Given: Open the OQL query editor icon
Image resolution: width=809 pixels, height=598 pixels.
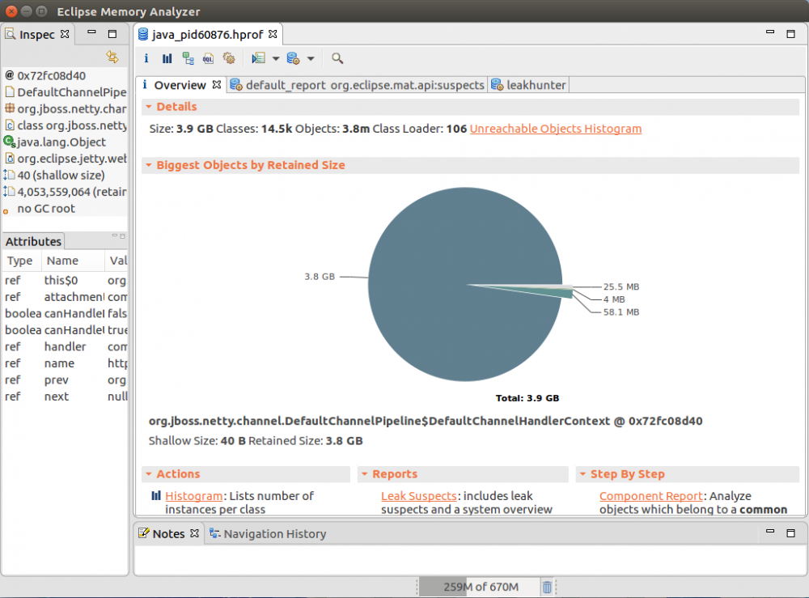Looking at the screenshot, I should click(x=208, y=58).
